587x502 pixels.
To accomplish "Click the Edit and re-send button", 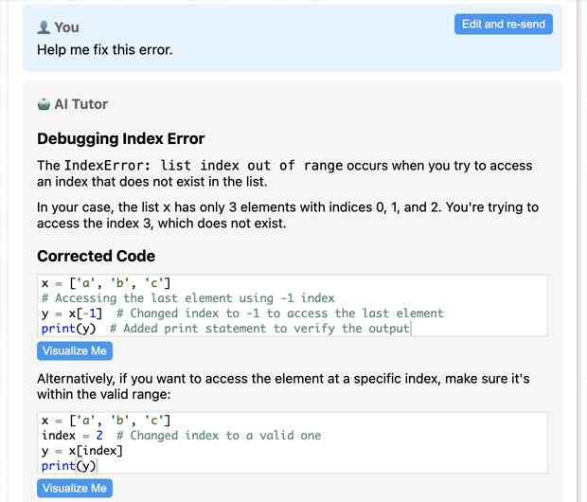I will coord(503,25).
